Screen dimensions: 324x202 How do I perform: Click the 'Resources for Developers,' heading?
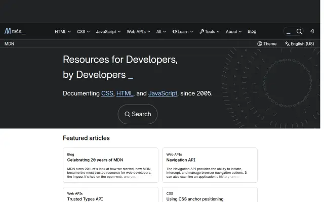(x=120, y=60)
